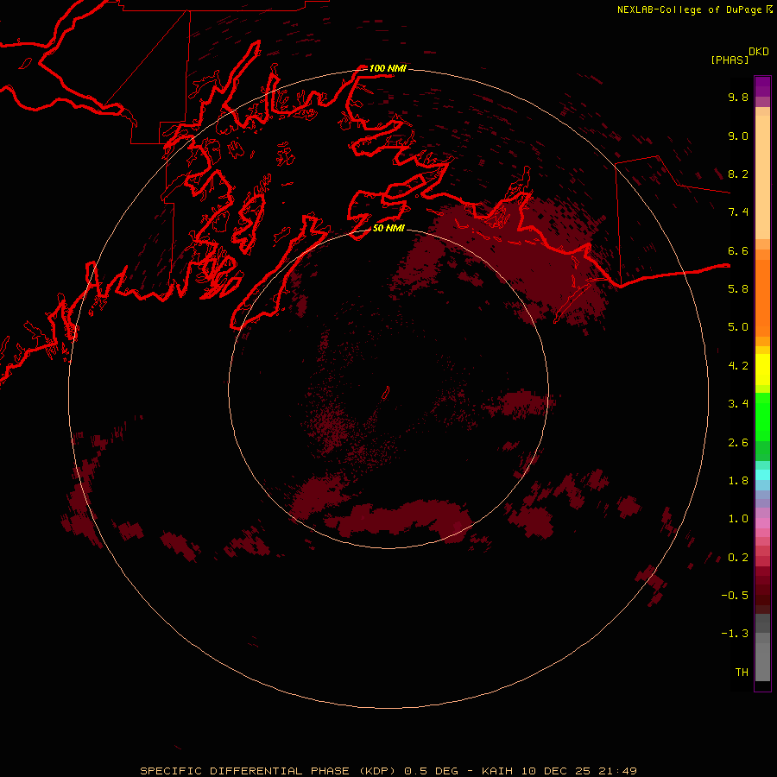The height and width of the screenshot is (777, 777).
Task: Select the 1.8 scale value
Action: click(x=738, y=481)
